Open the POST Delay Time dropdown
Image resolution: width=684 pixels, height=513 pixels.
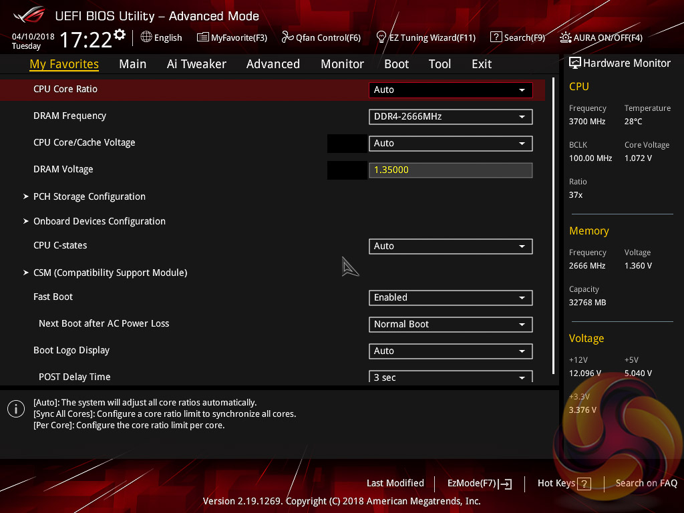[x=451, y=377]
